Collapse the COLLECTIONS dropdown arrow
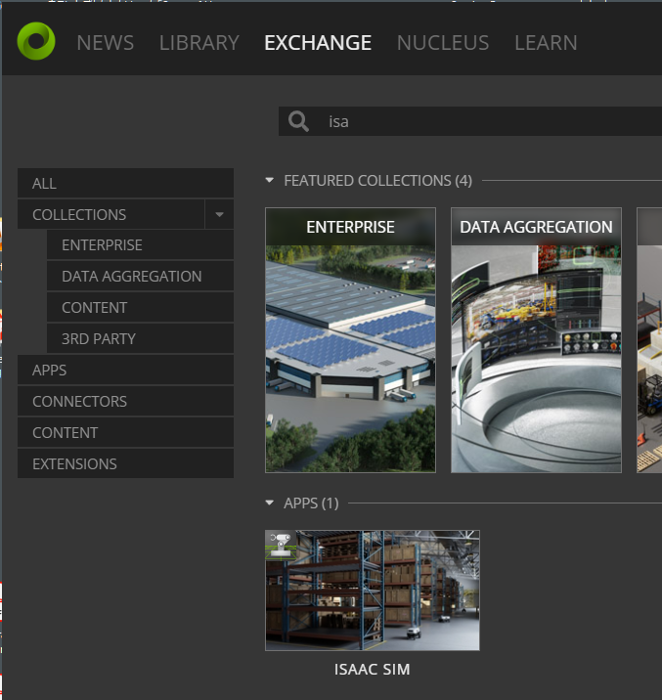Screen dimensions: 662x700 pos(219,214)
